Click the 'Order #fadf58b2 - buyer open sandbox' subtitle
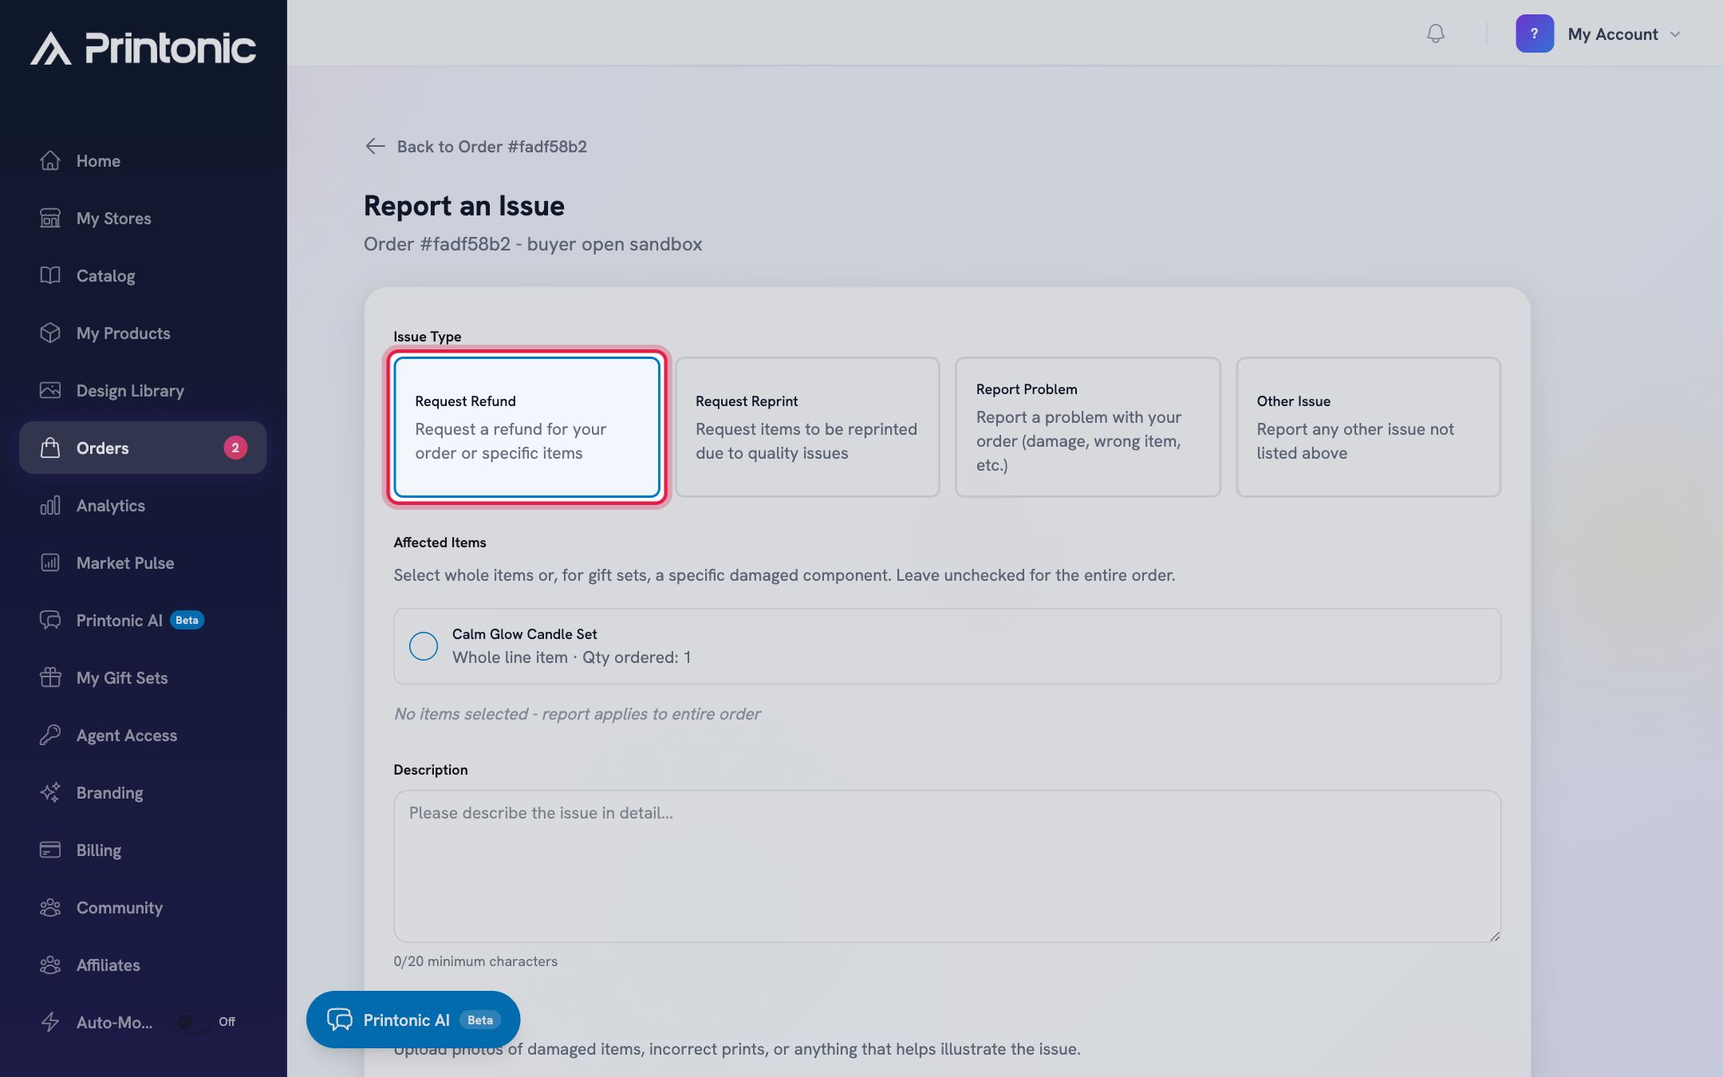Screen dimensions: 1723x1077 533,244
